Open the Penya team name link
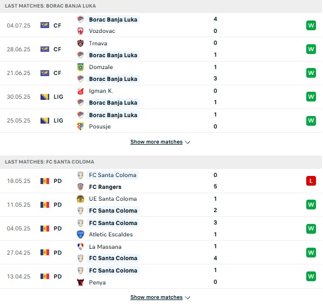 [97, 282]
